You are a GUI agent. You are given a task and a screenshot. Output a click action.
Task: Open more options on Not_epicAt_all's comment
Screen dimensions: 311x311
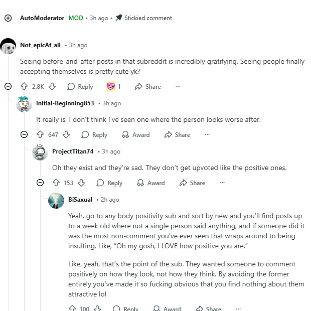click(178, 86)
